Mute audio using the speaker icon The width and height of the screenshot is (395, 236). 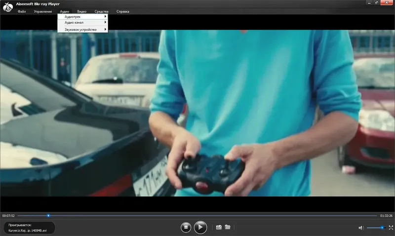[x=361, y=228]
